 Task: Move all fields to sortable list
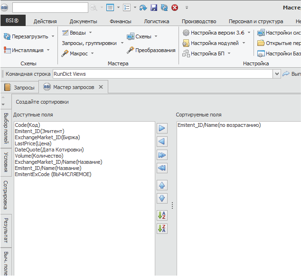click(x=162, y=155)
